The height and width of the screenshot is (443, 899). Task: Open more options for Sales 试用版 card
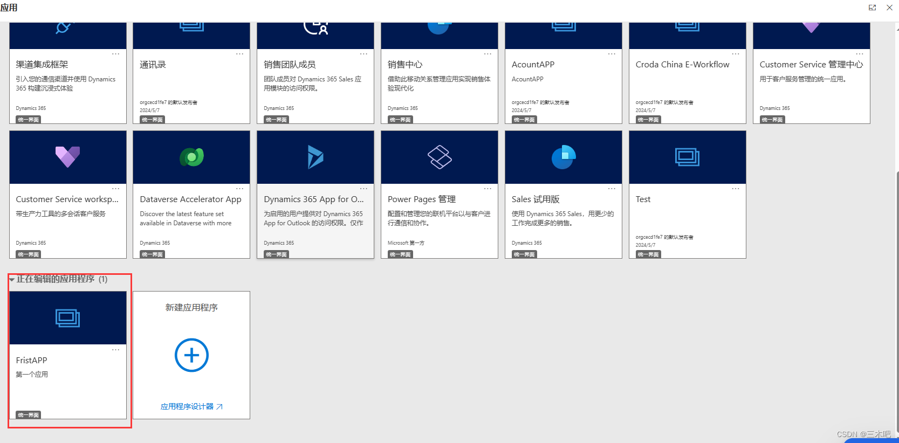[612, 189]
